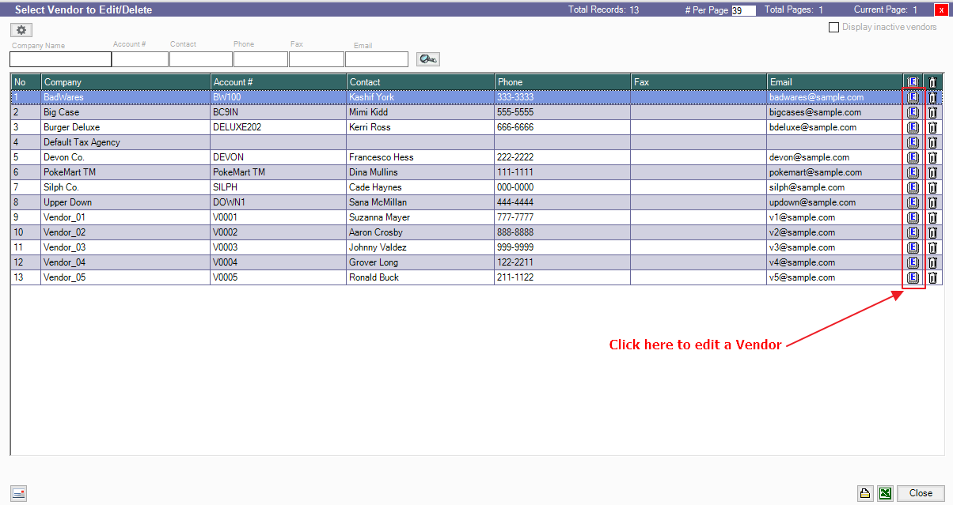Focus the Company Name search field
Screen dimensions: 953x505
pyautogui.click(x=60, y=59)
